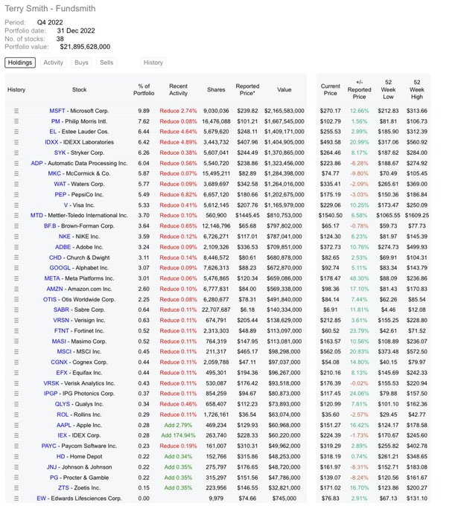Open history icon for Church & Dwight row

coord(16,257)
